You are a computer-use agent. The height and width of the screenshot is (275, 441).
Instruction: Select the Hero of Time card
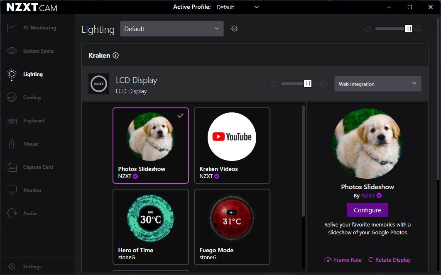151,227
